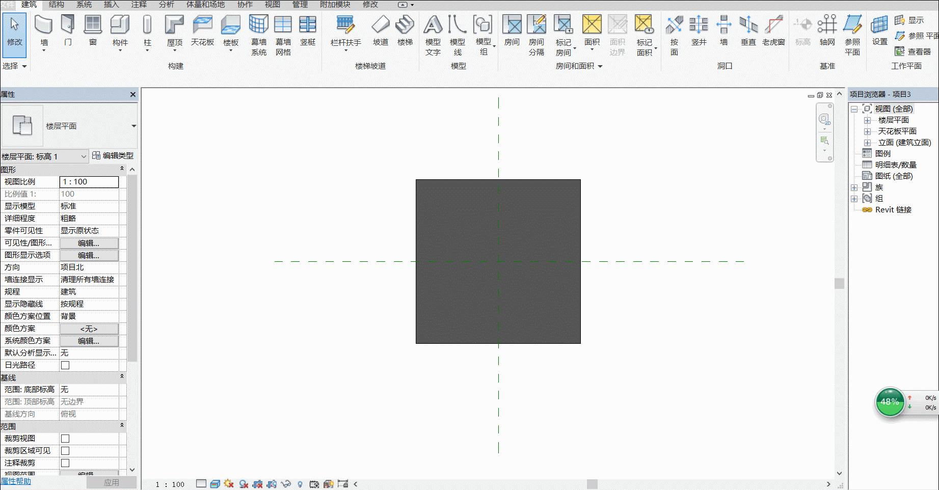Image resolution: width=939 pixels, height=490 pixels.
Task: Click the 视图比例 1 : 100 field
Action: [89, 182]
